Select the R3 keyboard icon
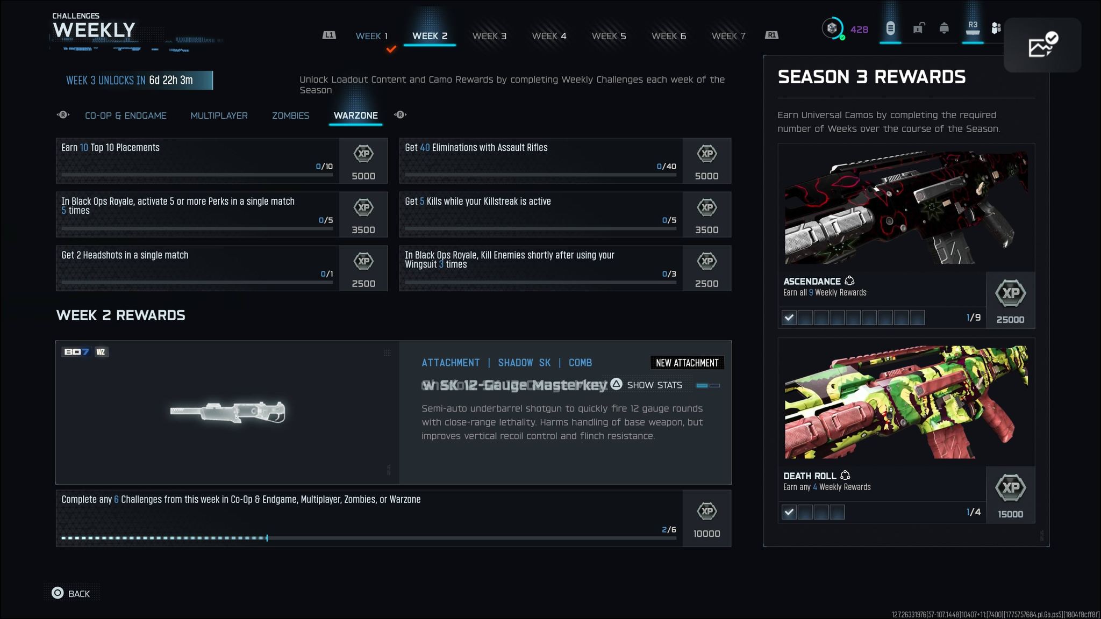This screenshot has height=619, width=1101. coord(973,28)
